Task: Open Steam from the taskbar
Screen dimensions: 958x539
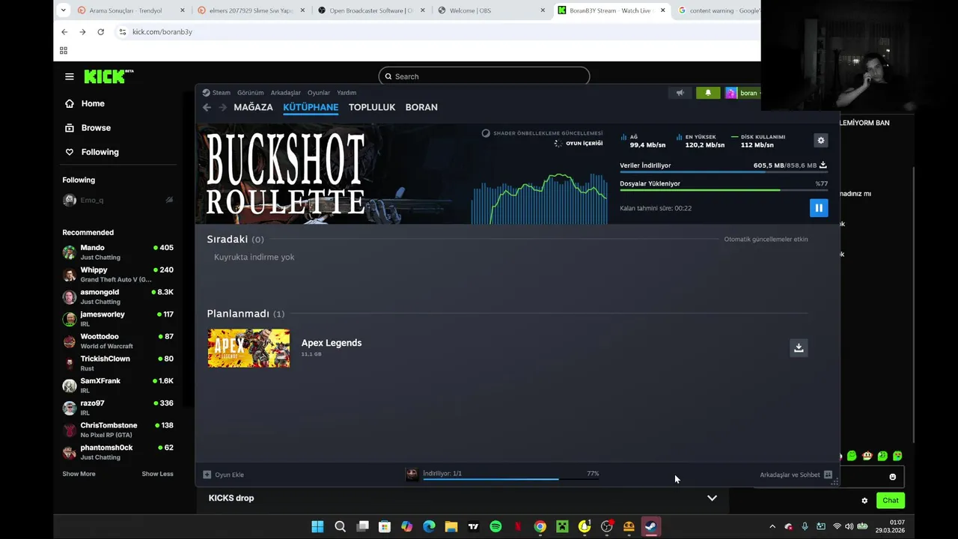Action: point(650,526)
